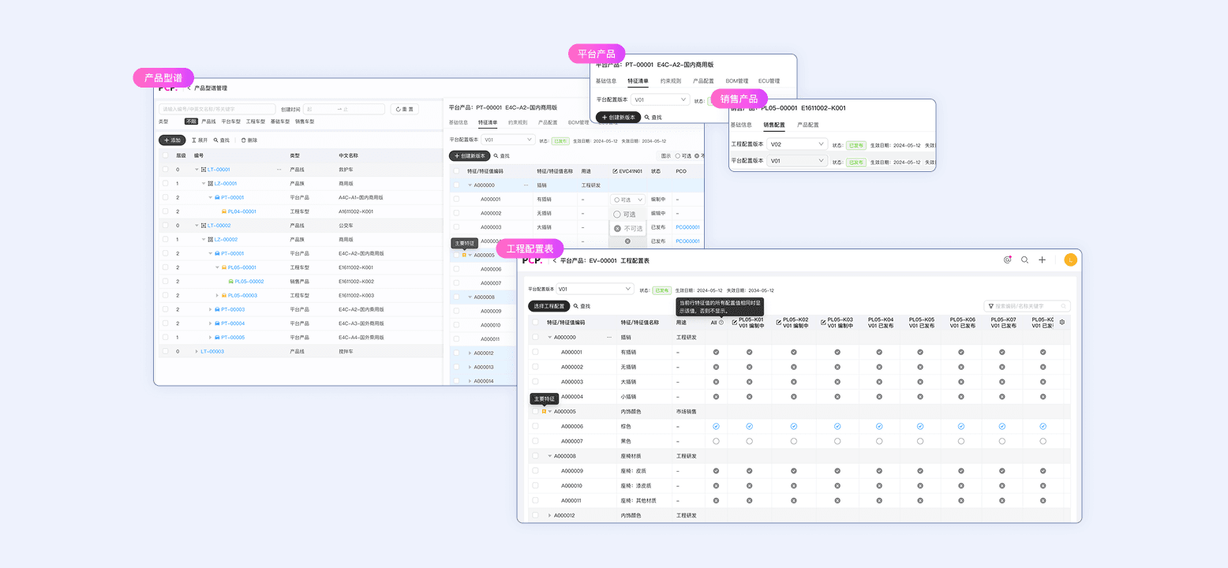Click the search magnifier icon in header

1024,260
